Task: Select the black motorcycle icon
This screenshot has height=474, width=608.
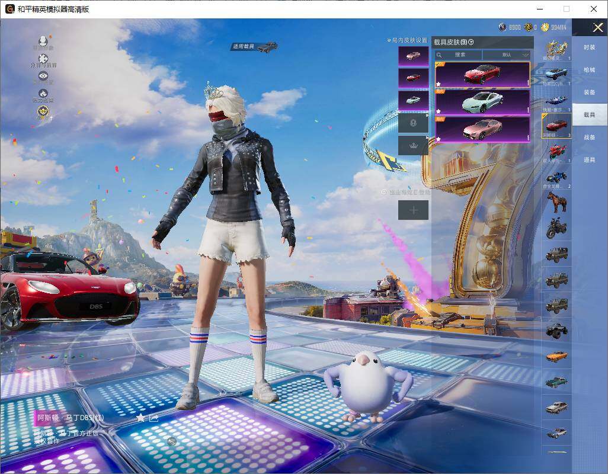Action: point(557,228)
